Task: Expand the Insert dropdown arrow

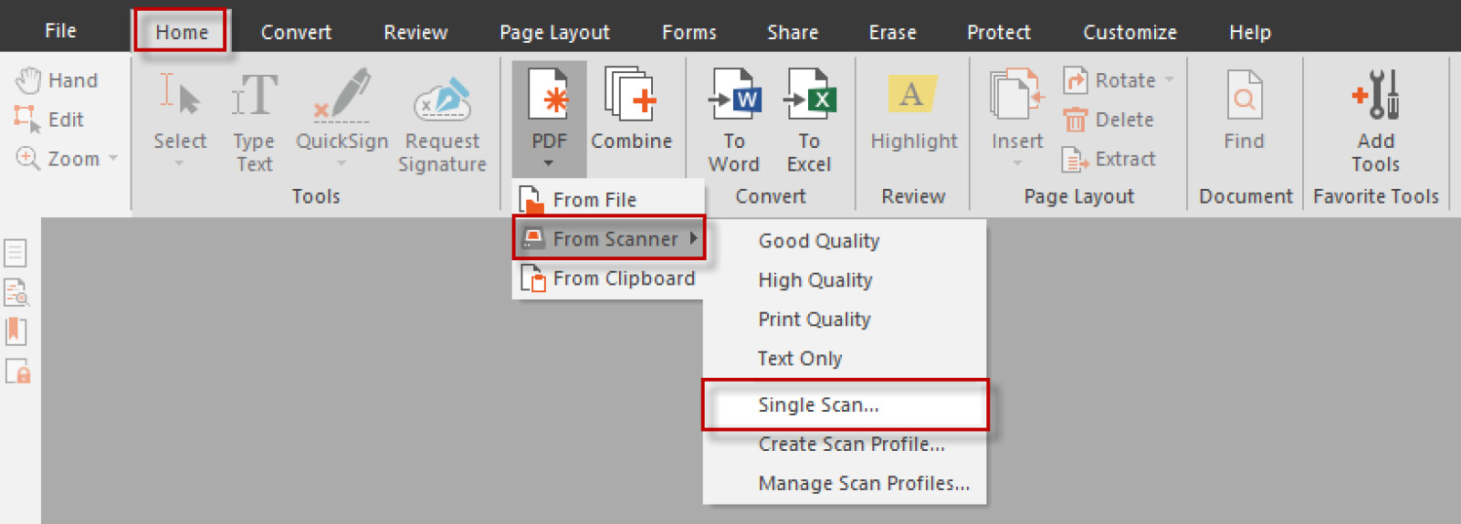Action: [x=1017, y=163]
